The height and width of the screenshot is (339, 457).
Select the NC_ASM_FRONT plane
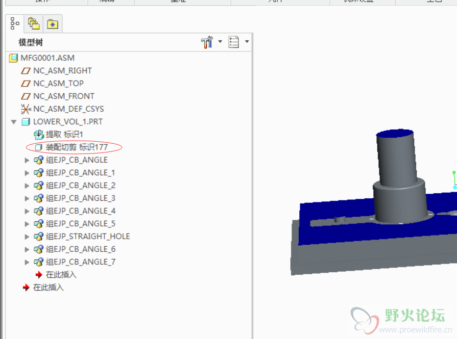click(64, 96)
